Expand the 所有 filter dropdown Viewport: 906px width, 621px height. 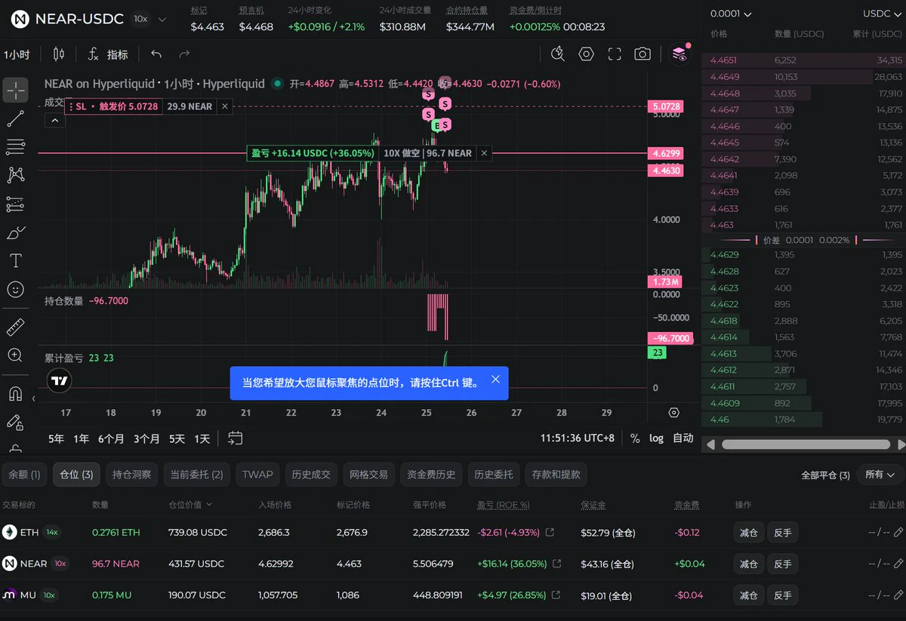(880, 475)
